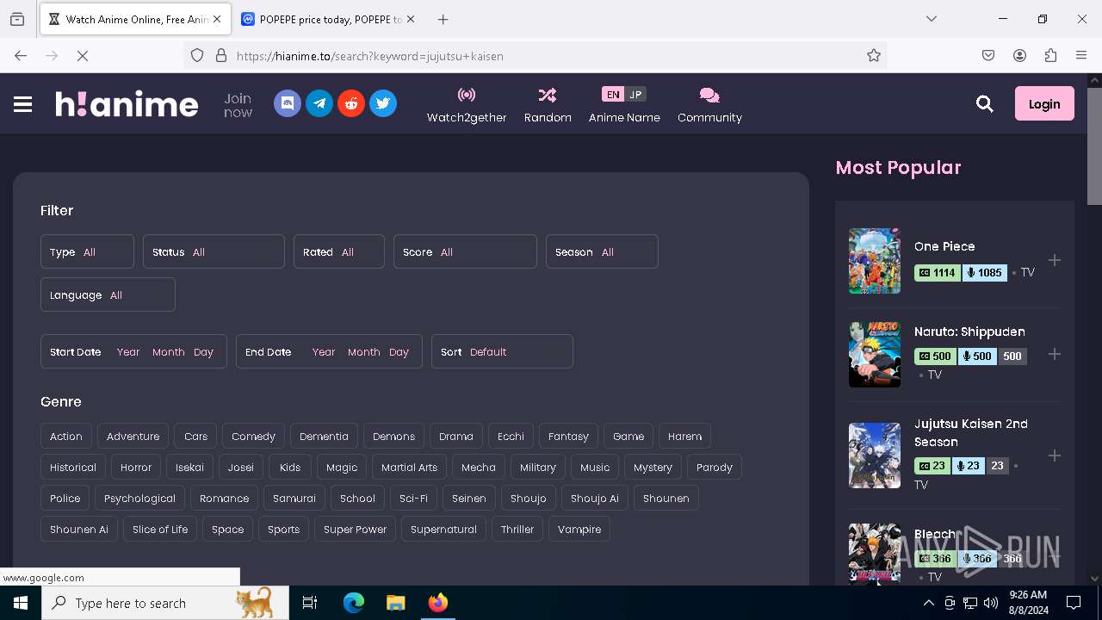Open the Status filter dropdown

[x=214, y=251]
